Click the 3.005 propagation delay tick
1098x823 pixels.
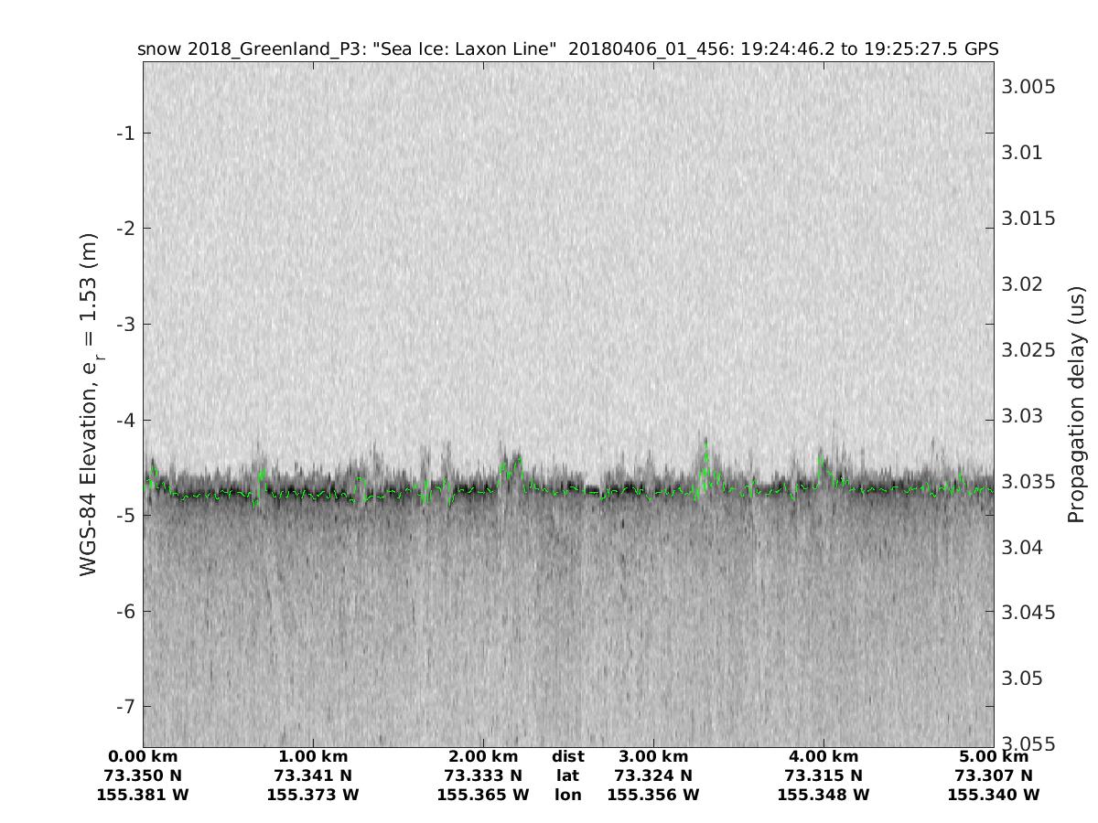[1029, 87]
